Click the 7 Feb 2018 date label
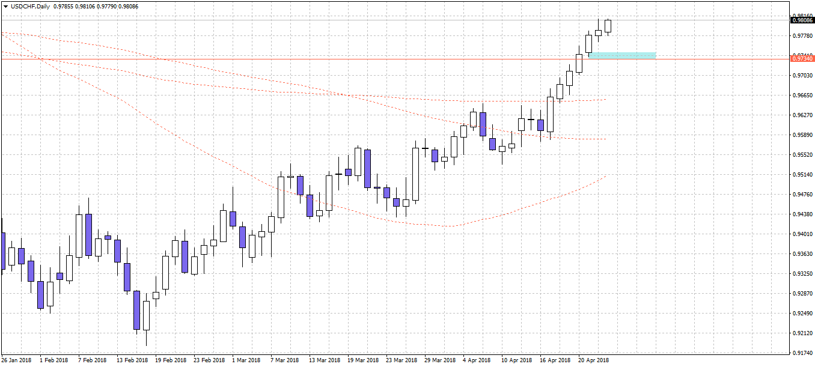Viewport: 815px width, 367px height. (93, 360)
